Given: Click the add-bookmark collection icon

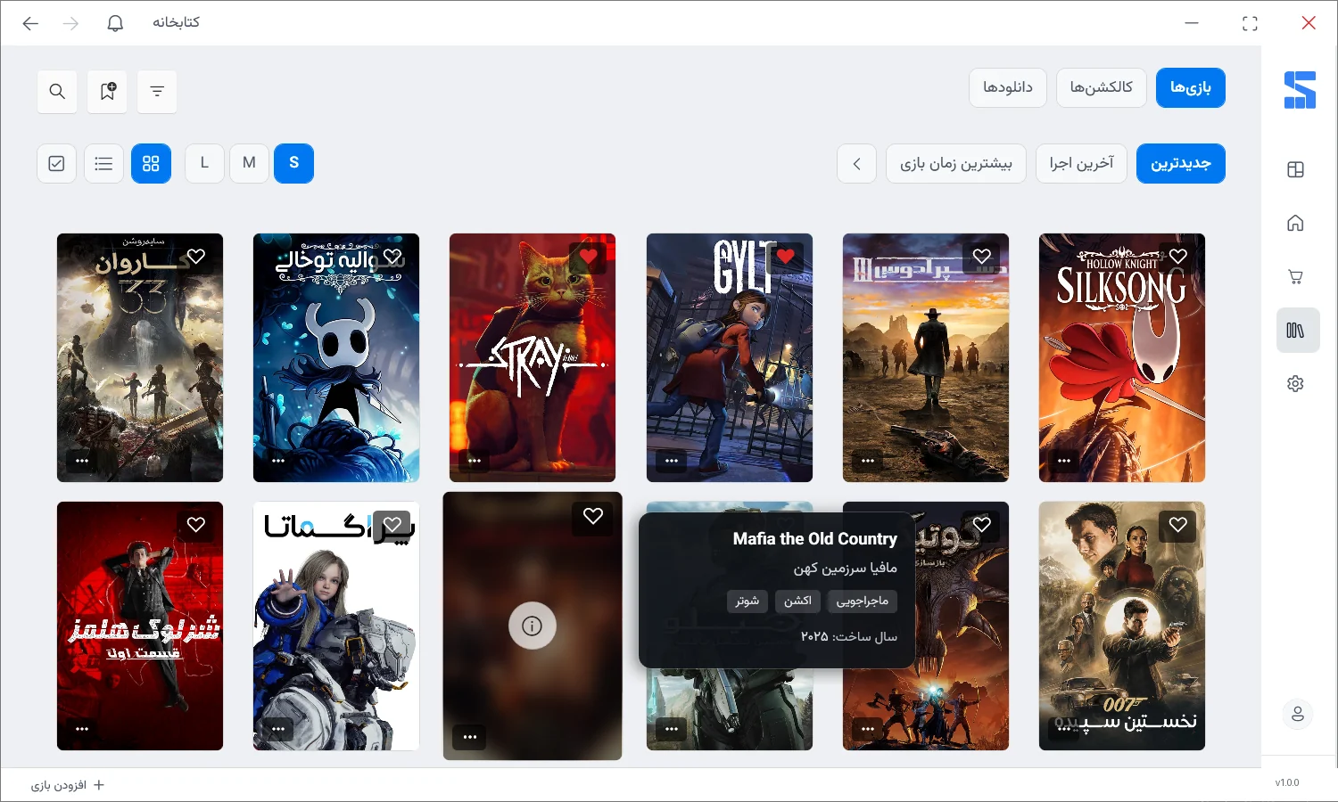Looking at the screenshot, I should 107,92.
